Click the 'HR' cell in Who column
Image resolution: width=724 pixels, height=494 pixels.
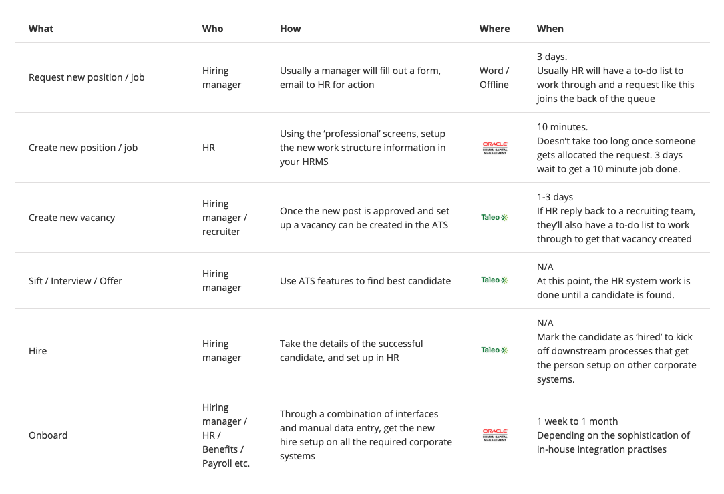208,148
